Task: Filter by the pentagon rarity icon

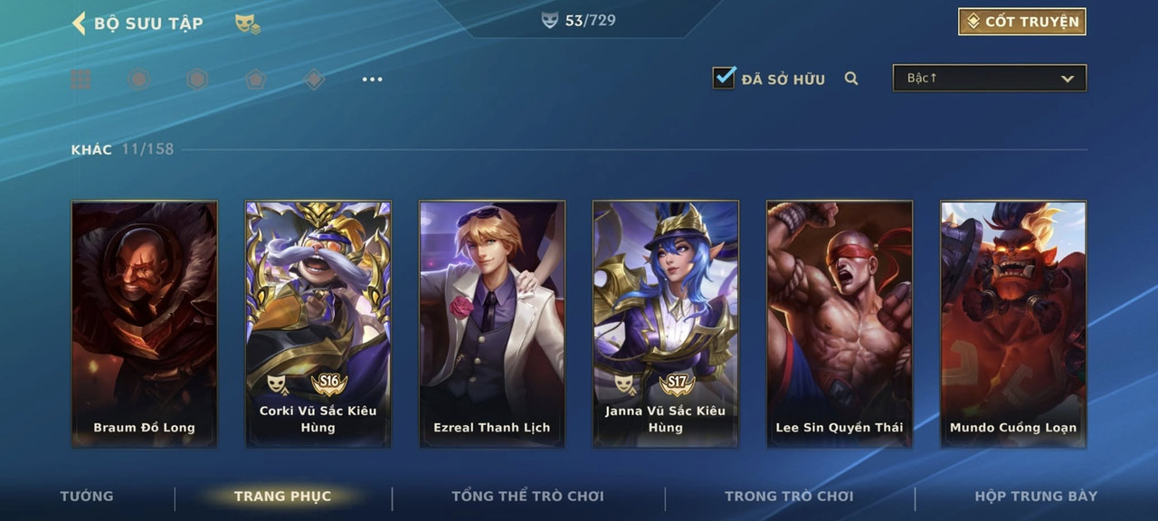Action: (x=256, y=80)
